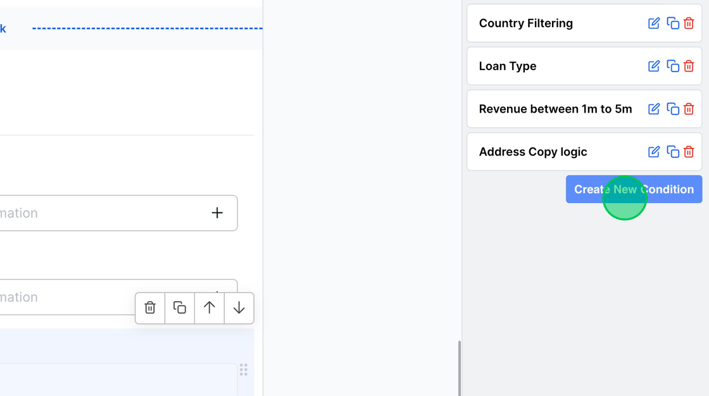Click copy icon in the floating block toolbar
This screenshot has height=396, width=709.
click(180, 308)
